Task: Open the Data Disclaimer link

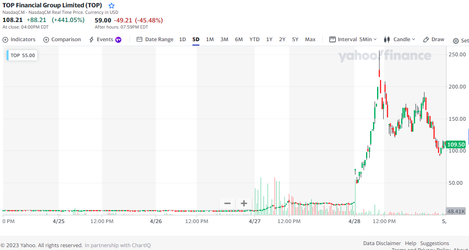Action: click(382, 243)
